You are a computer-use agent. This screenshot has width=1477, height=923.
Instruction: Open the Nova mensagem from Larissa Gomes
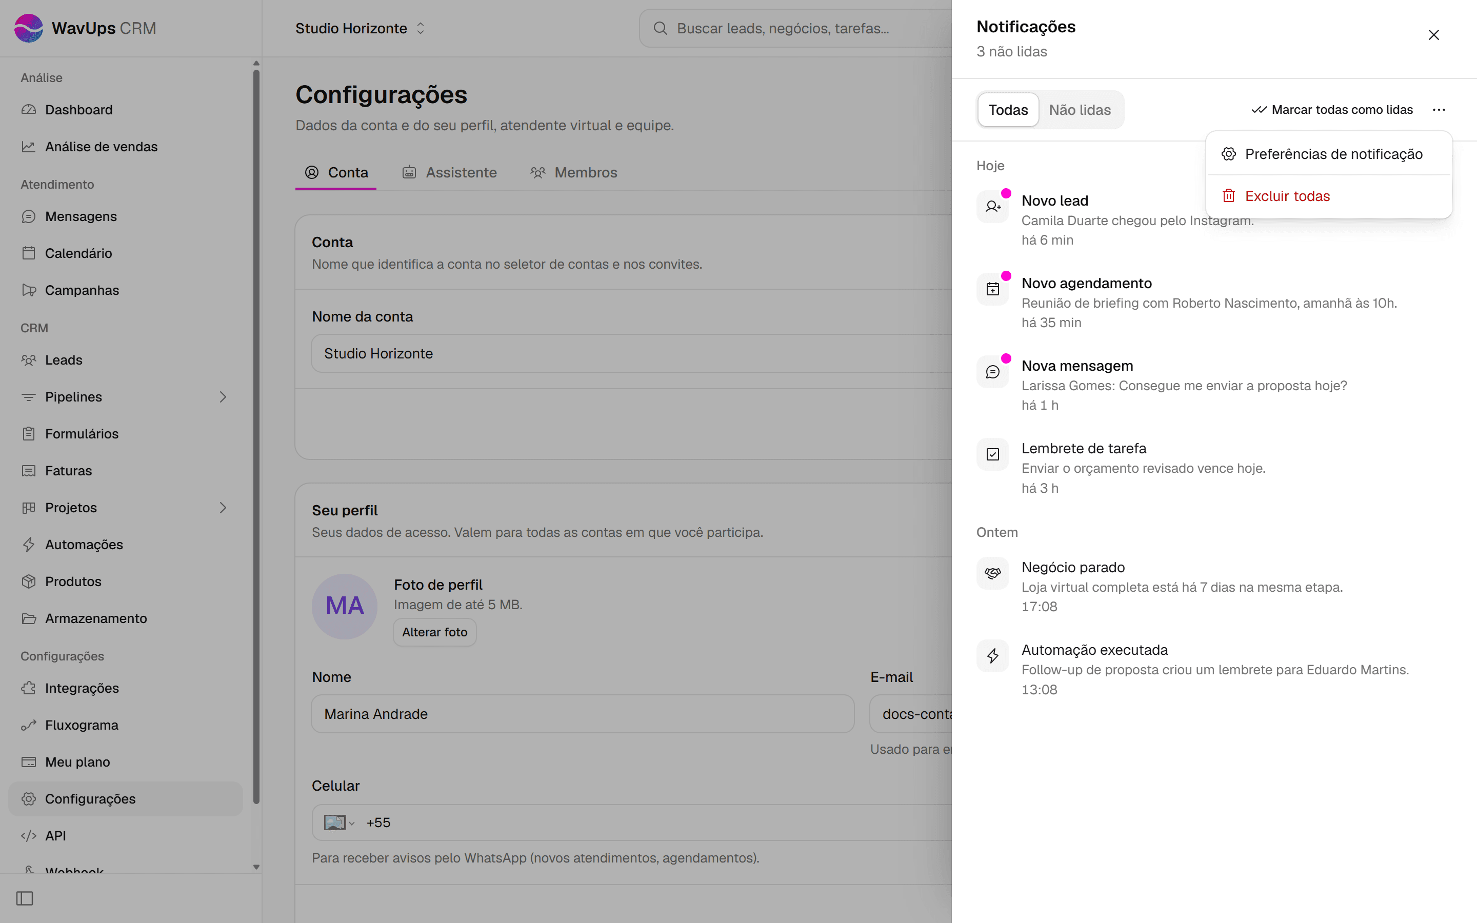coord(1213,385)
